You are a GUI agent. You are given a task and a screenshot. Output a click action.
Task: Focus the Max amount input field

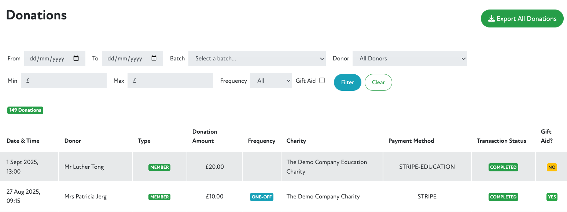click(170, 81)
